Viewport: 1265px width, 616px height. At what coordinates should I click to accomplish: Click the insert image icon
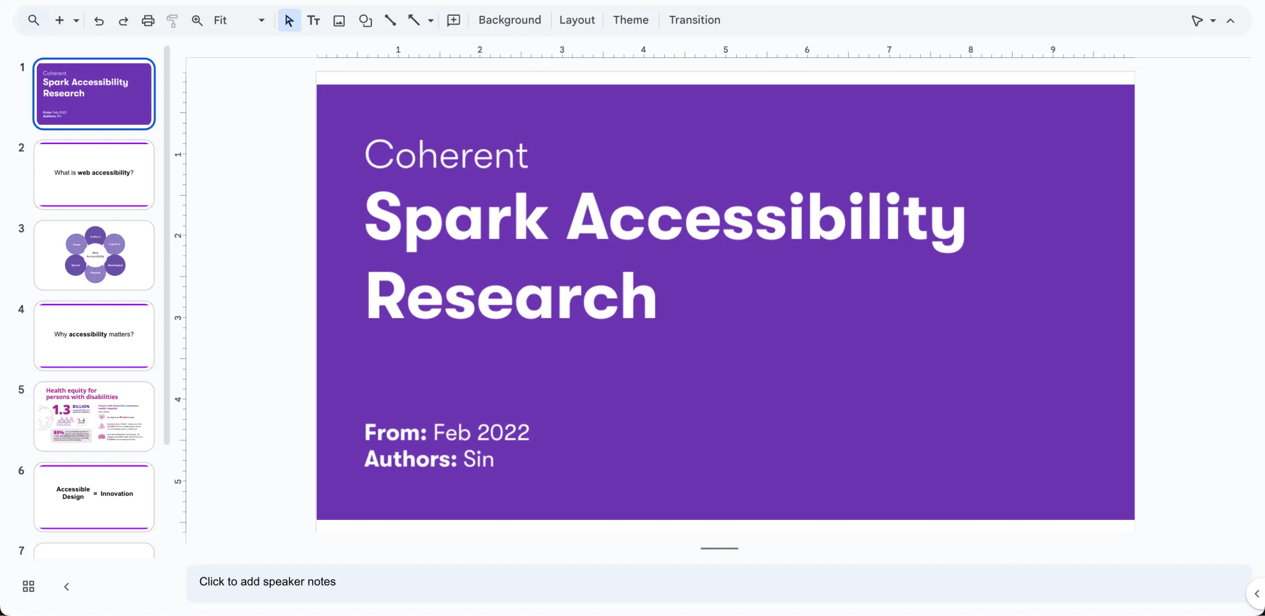point(339,20)
